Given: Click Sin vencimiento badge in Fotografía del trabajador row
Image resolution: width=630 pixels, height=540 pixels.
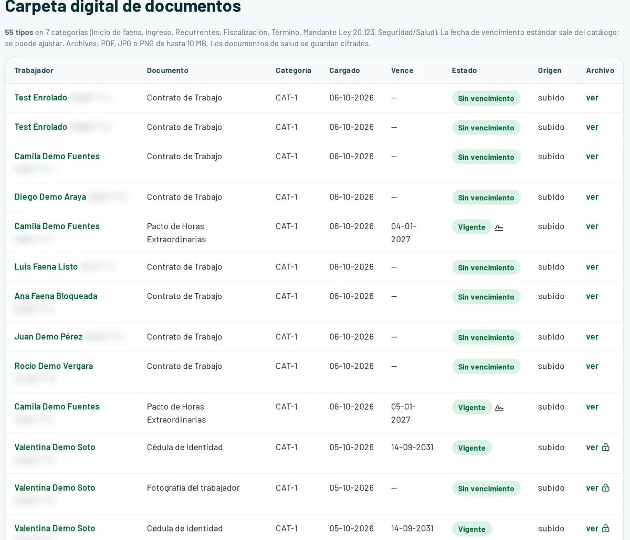Looking at the screenshot, I should [486, 489].
